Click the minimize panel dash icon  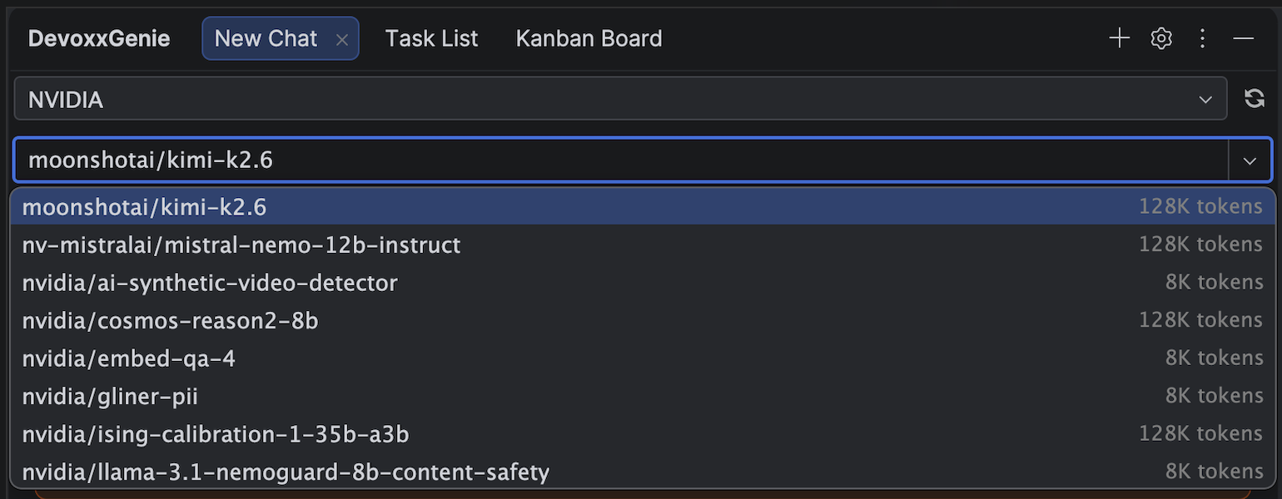[x=1244, y=38]
